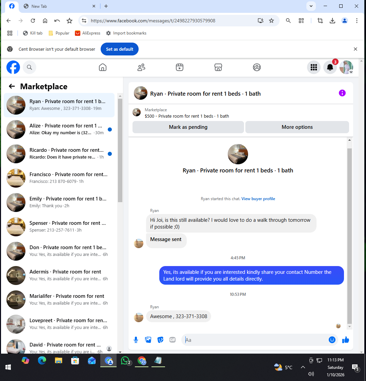Dismiss the default browser notification bar
This screenshot has width=366, height=381.
355,49
